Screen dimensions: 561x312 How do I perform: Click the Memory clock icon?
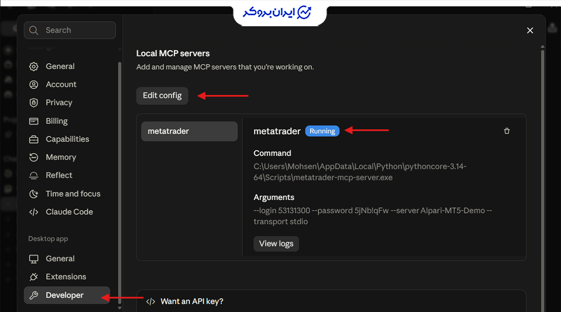point(34,157)
